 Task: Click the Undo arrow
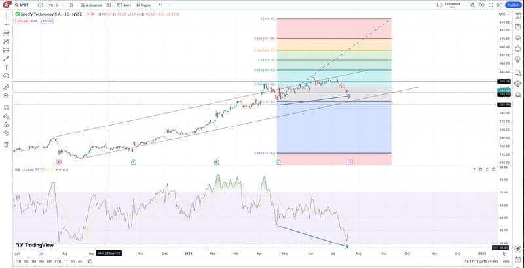tap(160, 5)
